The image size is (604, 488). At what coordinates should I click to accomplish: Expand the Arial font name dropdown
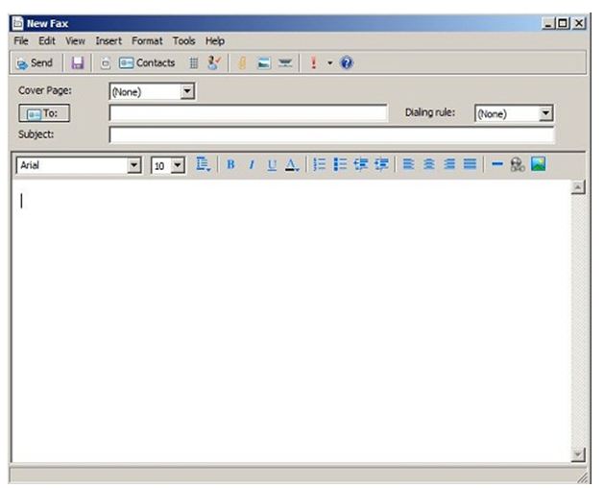133,165
